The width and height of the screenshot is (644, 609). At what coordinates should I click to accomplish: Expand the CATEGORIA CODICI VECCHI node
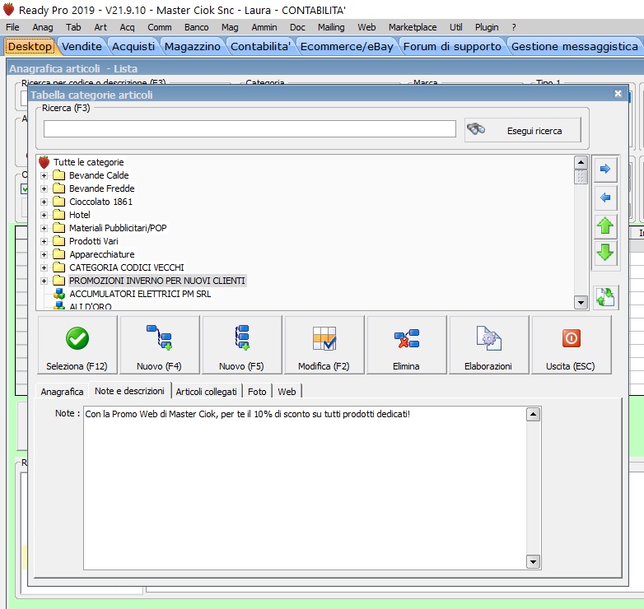click(44, 267)
